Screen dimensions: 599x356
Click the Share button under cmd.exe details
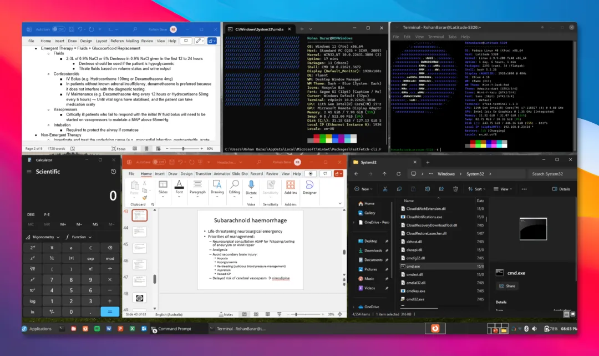point(507,286)
